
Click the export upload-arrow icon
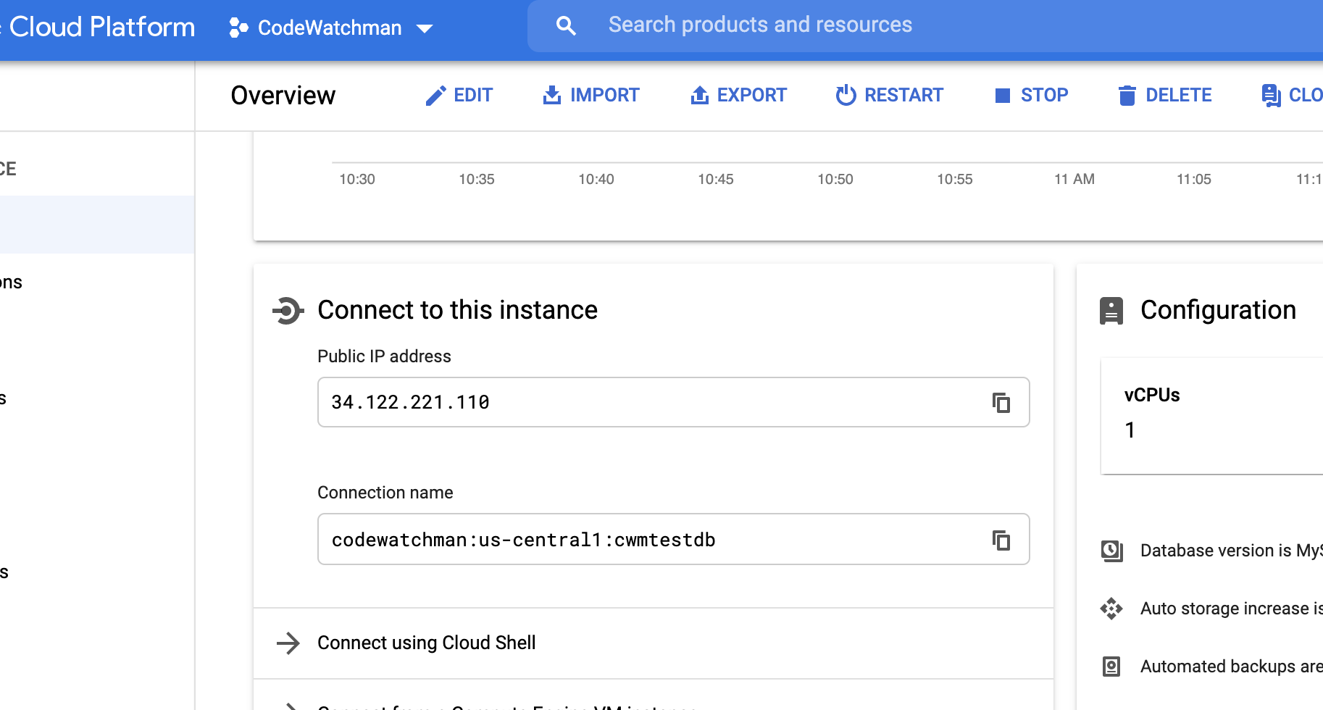(699, 95)
